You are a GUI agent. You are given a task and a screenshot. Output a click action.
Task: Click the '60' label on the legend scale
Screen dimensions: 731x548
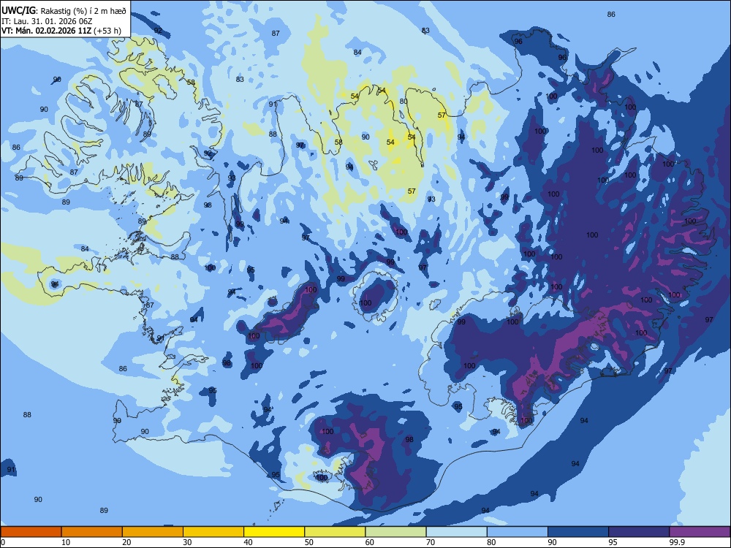pos(370,542)
